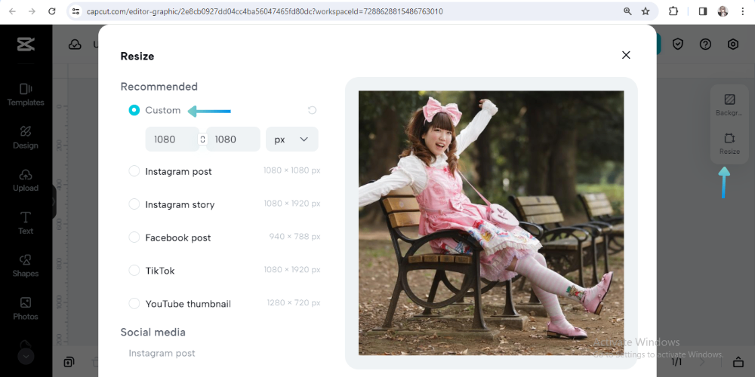Click the Resize tool on right panel
The height and width of the screenshot is (377, 755).
click(729, 144)
